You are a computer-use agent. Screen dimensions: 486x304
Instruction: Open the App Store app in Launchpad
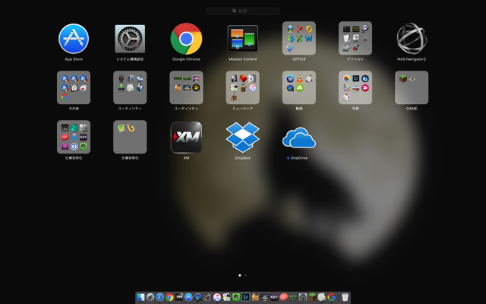[74, 39]
